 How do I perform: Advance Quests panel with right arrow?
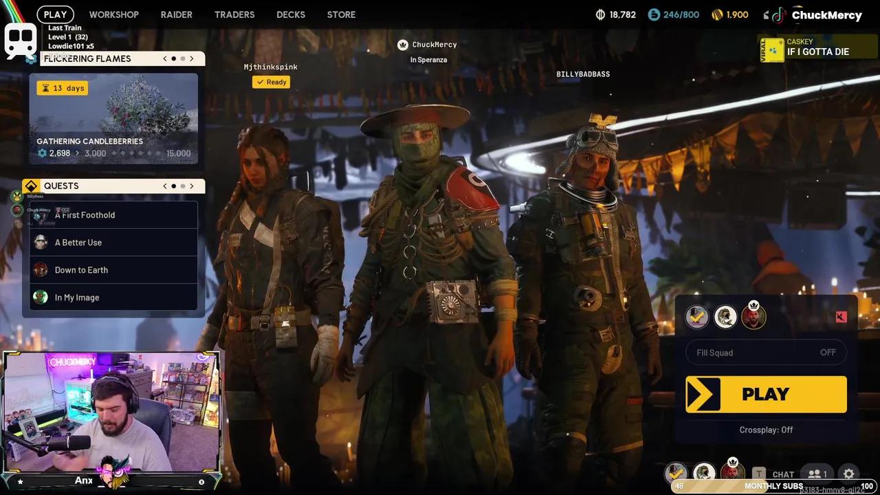tap(192, 186)
